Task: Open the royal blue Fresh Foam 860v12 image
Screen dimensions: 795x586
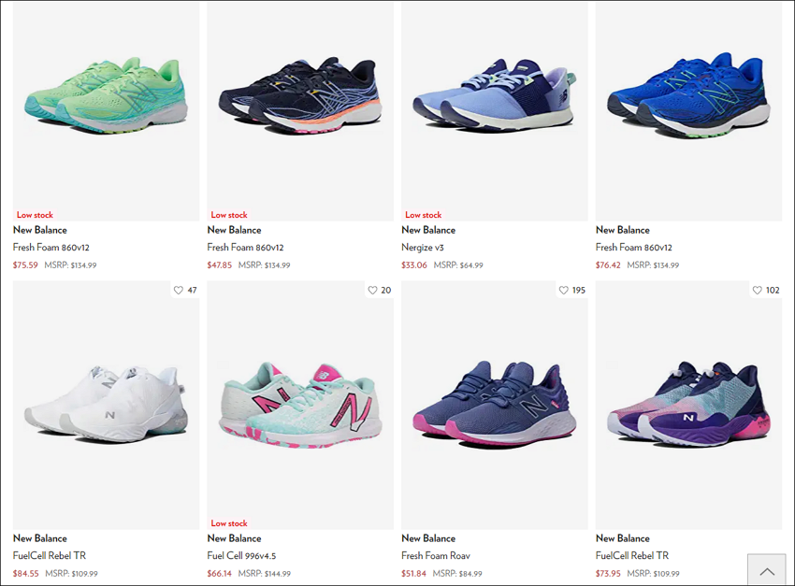Action: [688, 110]
